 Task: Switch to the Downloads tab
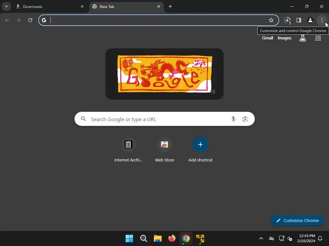tap(50, 6)
